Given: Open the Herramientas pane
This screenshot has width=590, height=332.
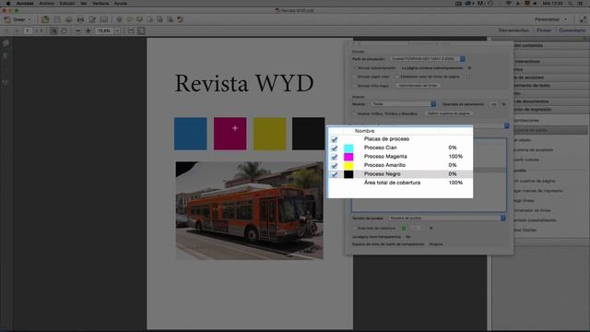Looking at the screenshot, I should click(513, 30).
